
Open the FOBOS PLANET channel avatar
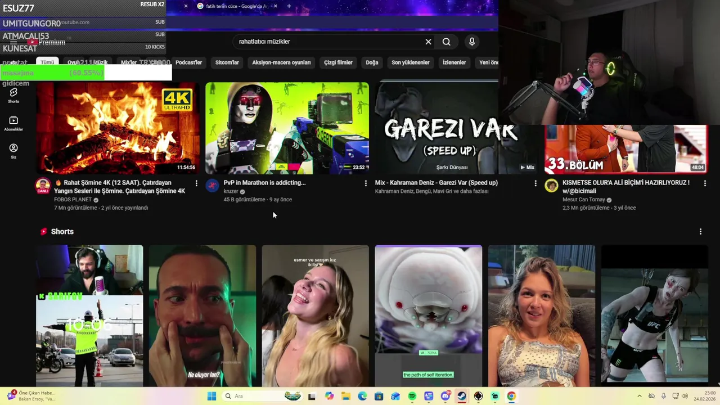pos(43,186)
